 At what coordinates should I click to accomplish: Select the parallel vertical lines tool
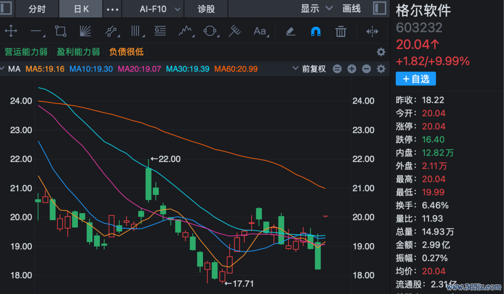click(137, 31)
